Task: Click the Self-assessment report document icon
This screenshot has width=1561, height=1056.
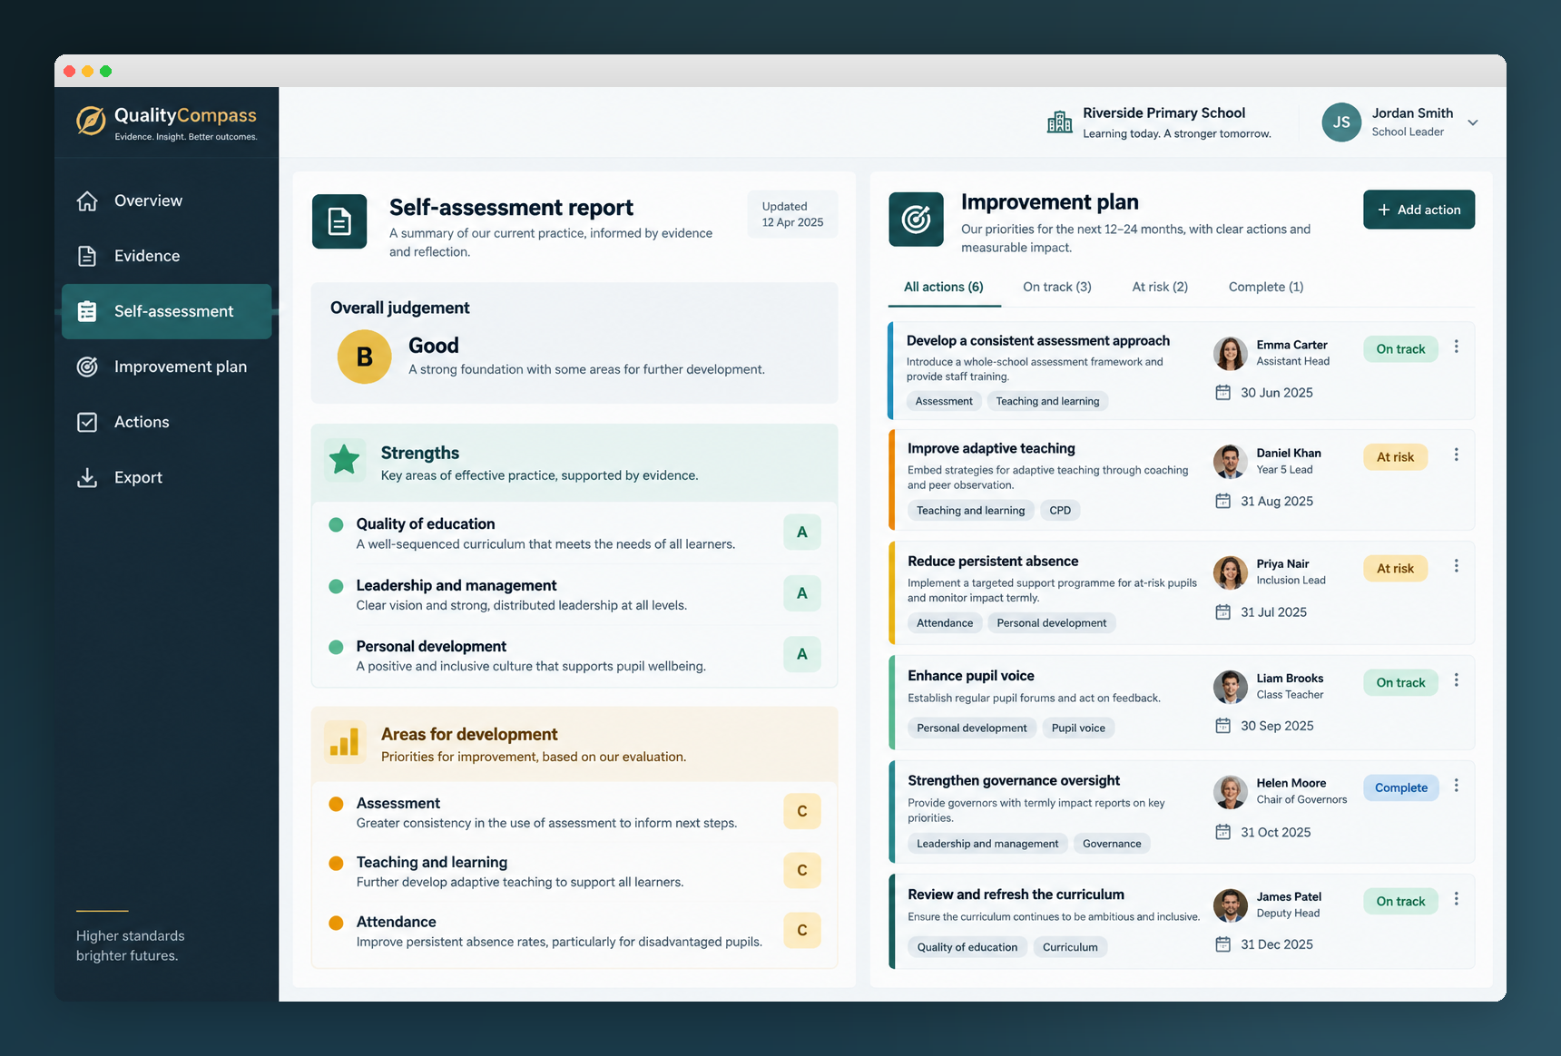Action: [339, 221]
